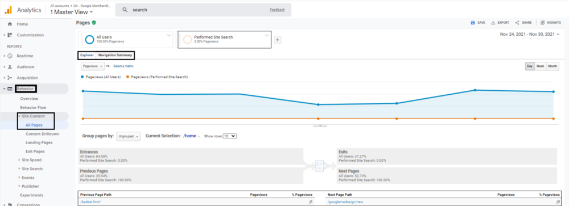The width and height of the screenshot is (569, 206).
Task: Click the Next Pages summary box
Action: coord(447,175)
